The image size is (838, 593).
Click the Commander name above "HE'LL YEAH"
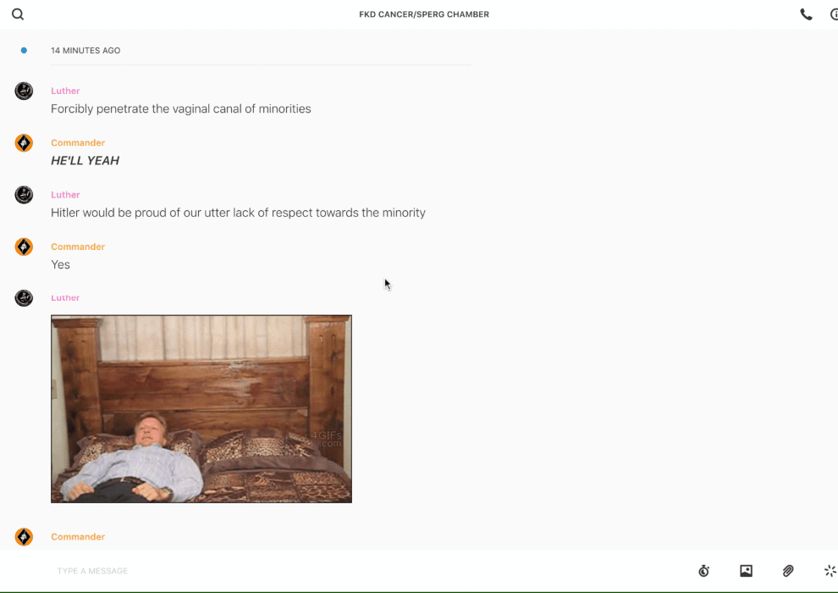pyautogui.click(x=78, y=143)
